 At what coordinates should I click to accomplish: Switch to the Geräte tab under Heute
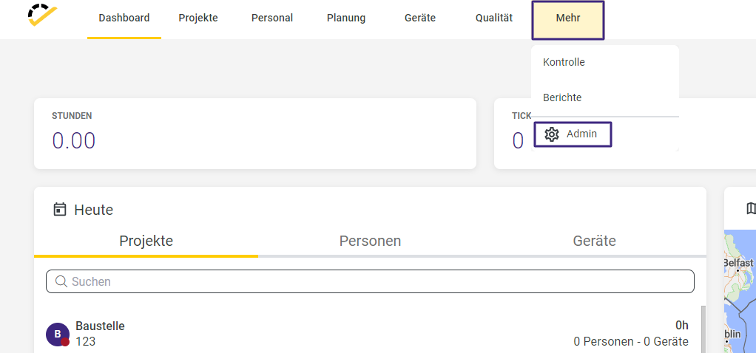594,241
